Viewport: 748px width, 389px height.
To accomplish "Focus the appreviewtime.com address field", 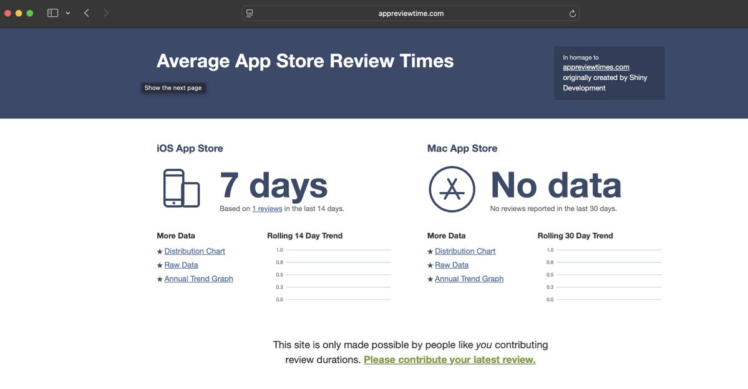I will tap(410, 13).
